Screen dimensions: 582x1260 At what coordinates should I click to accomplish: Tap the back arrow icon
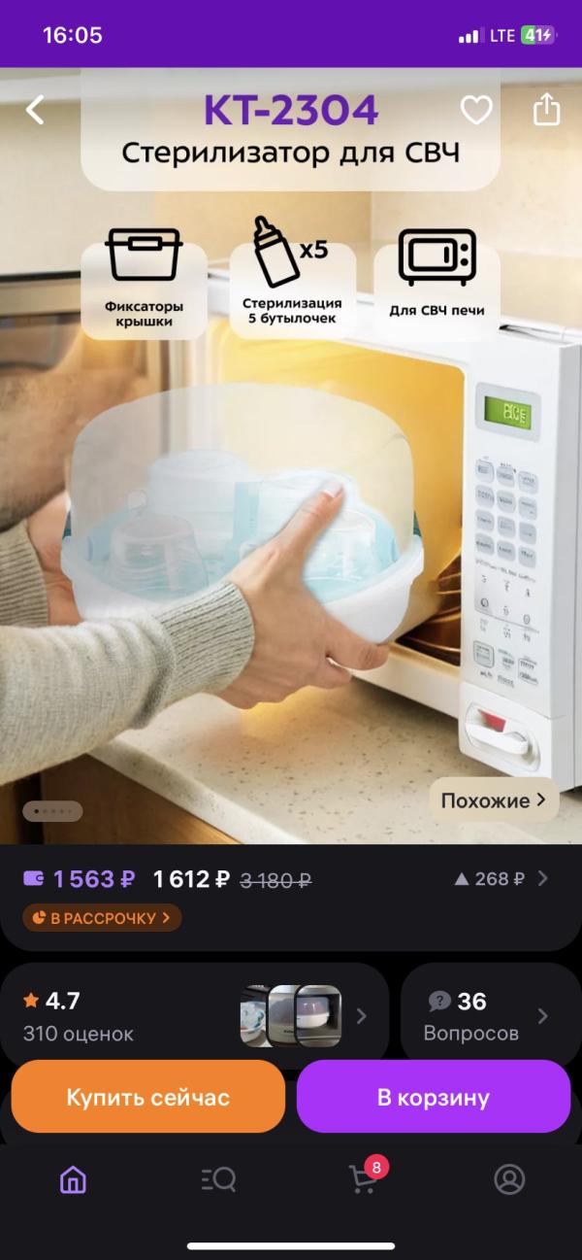point(35,110)
